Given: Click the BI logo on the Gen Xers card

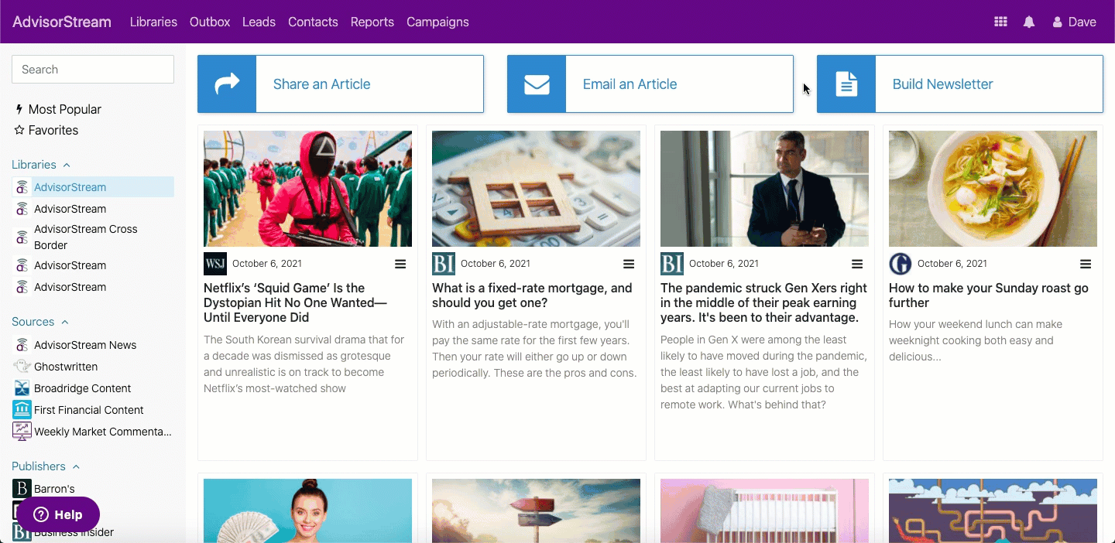Looking at the screenshot, I should (x=672, y=264).
